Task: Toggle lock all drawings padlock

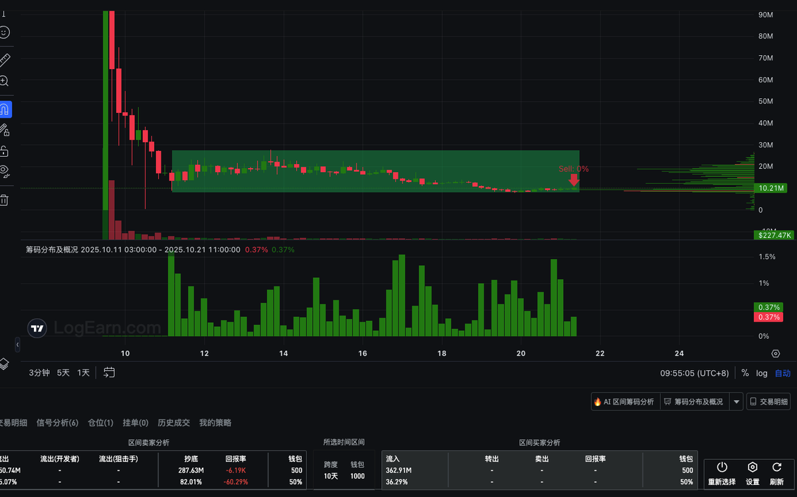Action: coord(5,151)
